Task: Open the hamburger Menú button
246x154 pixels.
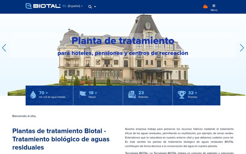Action: click(214, 8)
